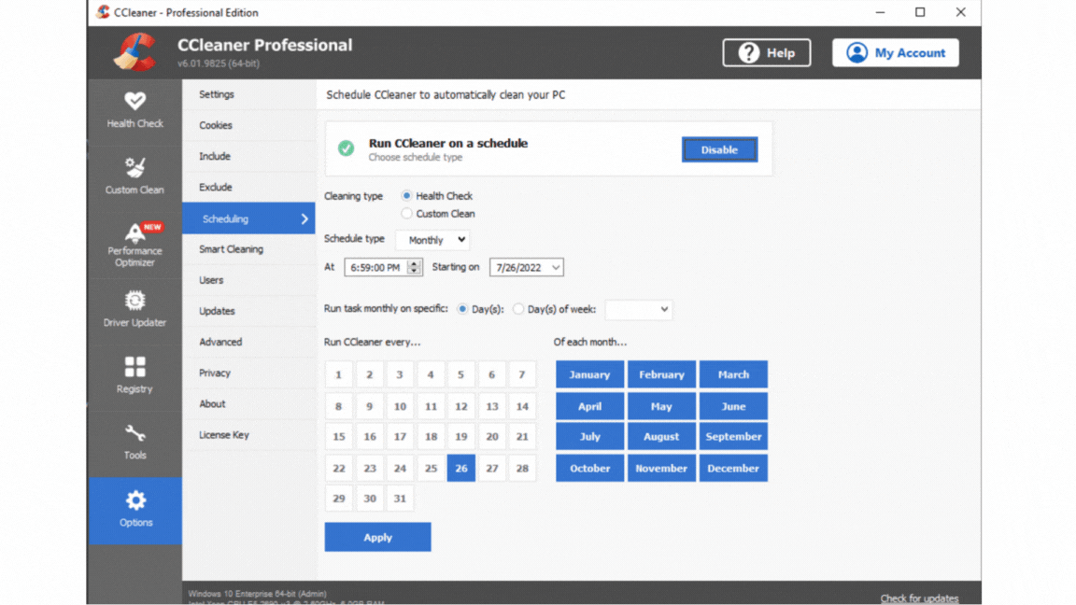Open the License Key options page
Screen dimensions: 1076x605
[x=248, y=435]
